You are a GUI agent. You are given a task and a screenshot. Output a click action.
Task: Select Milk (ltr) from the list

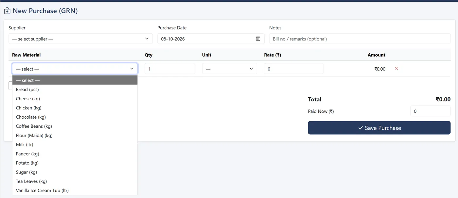click(x=75, y=144)
